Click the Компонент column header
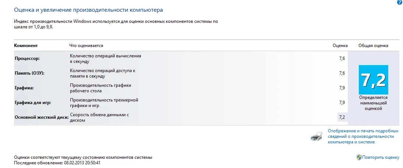 coord(26,46)
